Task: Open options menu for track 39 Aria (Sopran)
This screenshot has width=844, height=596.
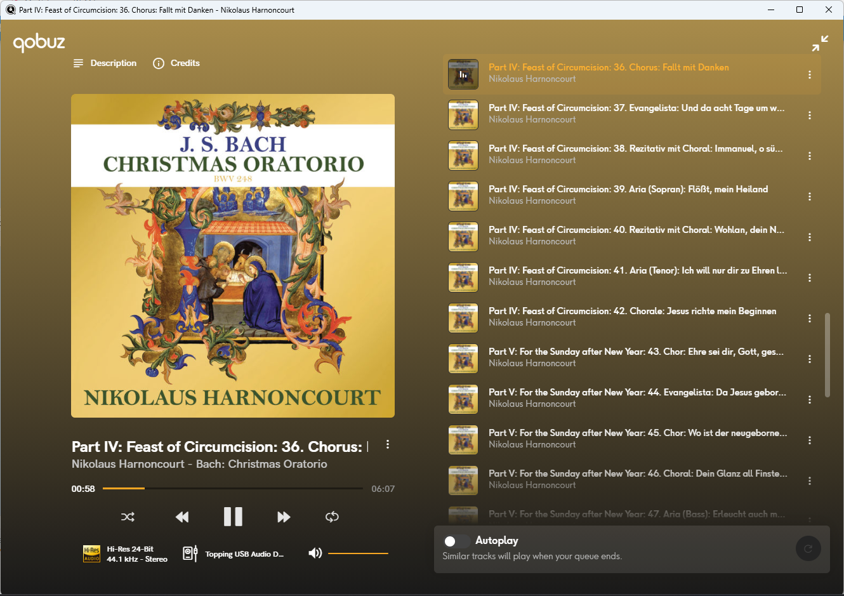Action: [x=810, y=197]
